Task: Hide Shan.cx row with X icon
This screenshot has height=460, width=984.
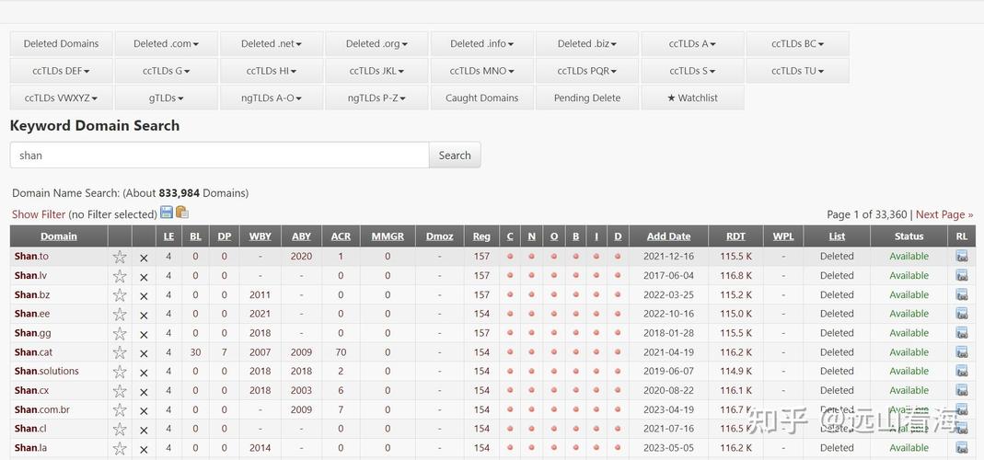Action: coord(144,392)
